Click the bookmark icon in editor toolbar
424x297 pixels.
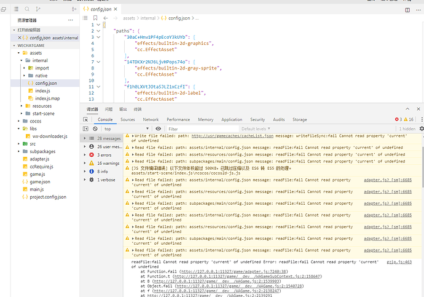[96, 18]
